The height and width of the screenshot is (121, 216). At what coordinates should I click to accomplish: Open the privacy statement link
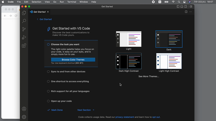(x=125, y=117)
